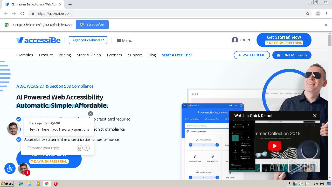Click the dictionary search field

(207, 126)
